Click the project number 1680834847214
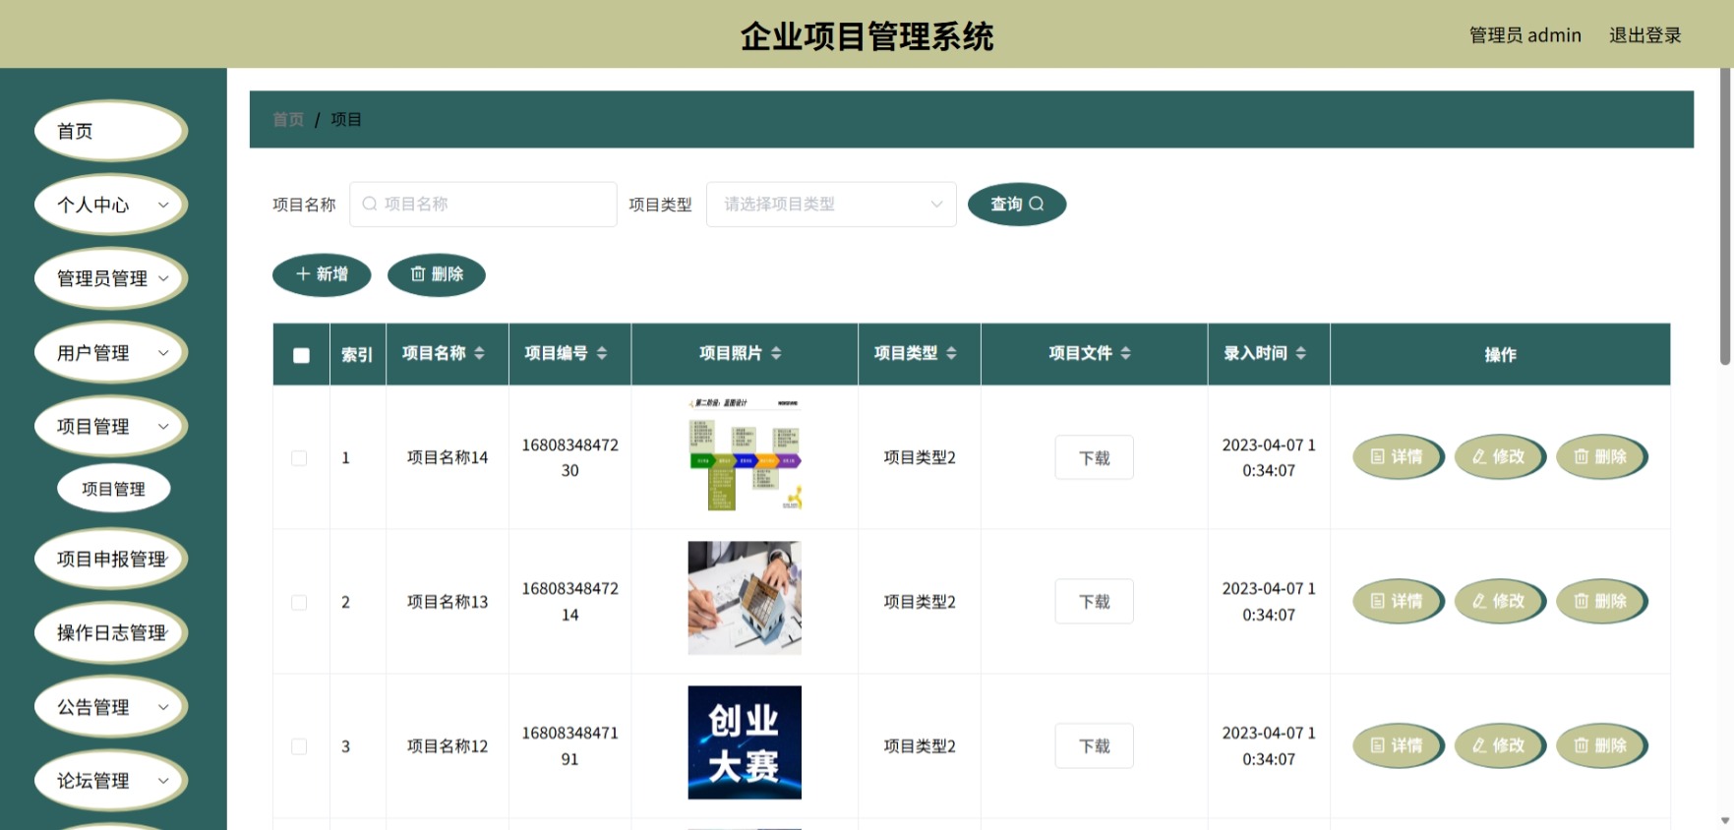This screenshot has width=1734, height=830. pyautogui.click(x=570, y=602)
